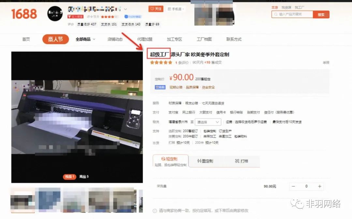
Task: Click the 1688 logo
Action: pyautogui.click(x=24, y=14)
